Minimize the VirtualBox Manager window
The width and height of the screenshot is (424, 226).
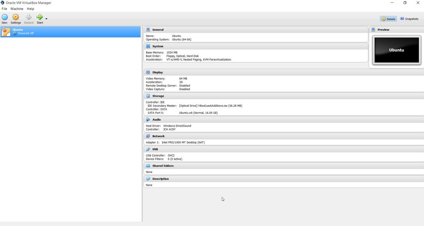(x=393, y=3)
